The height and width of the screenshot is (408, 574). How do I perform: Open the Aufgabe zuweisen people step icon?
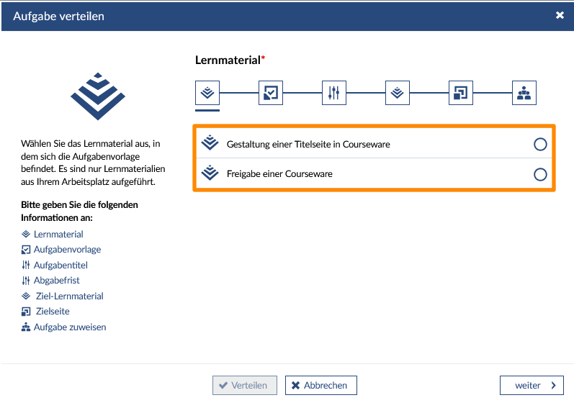tap(524, 92)
